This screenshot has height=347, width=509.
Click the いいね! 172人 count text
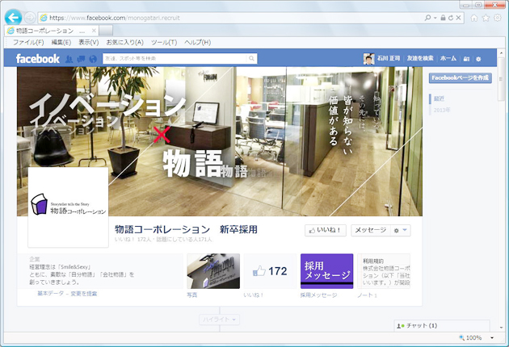coord(133,240)
